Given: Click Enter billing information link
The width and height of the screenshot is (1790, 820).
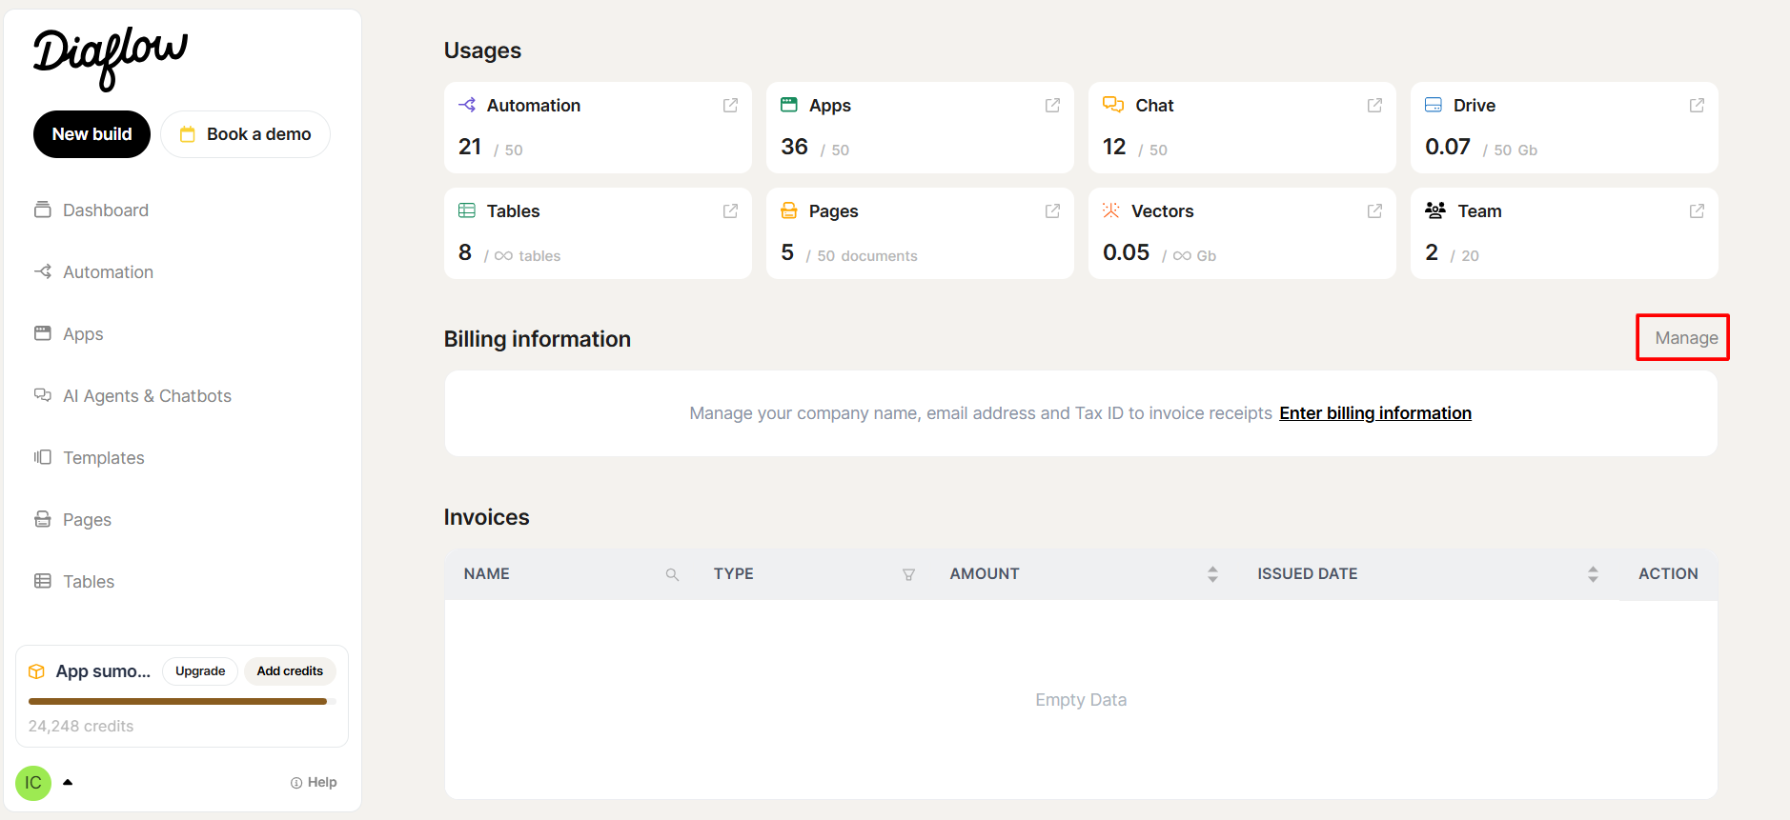Looking at the screenshot, I should pos(1374,413).
